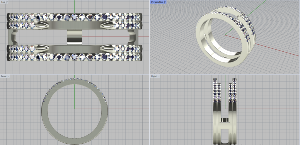Open the Top viewport dropdown arrow
The height and width of the screenshot is (145, 300).
point(7,2)
